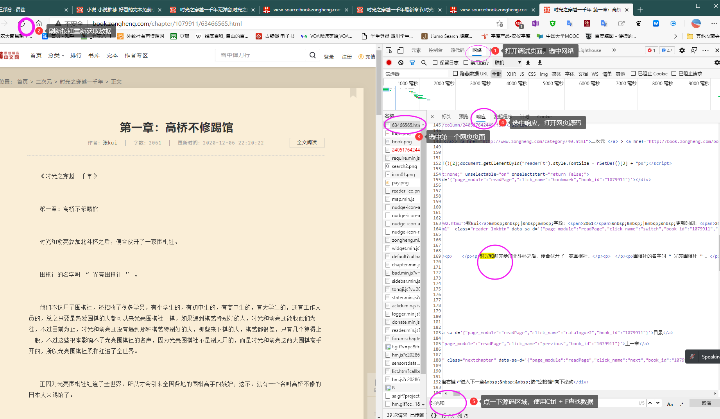Screen dimensions: 720x419
Task: Open the 排行 site menu item
Action: coord(76,55)
